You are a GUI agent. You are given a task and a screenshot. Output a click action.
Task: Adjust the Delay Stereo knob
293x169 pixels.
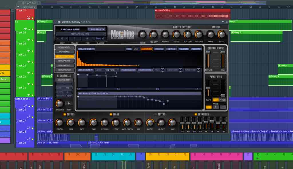[x=104, y=122]
